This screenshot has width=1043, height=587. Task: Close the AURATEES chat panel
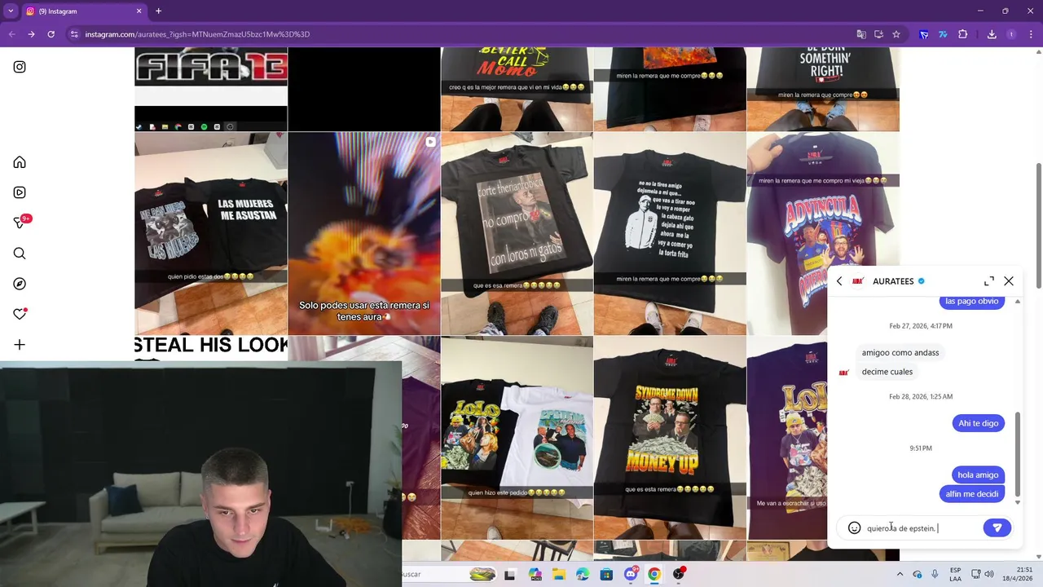pyautogui.click(x=1009, y=281)
